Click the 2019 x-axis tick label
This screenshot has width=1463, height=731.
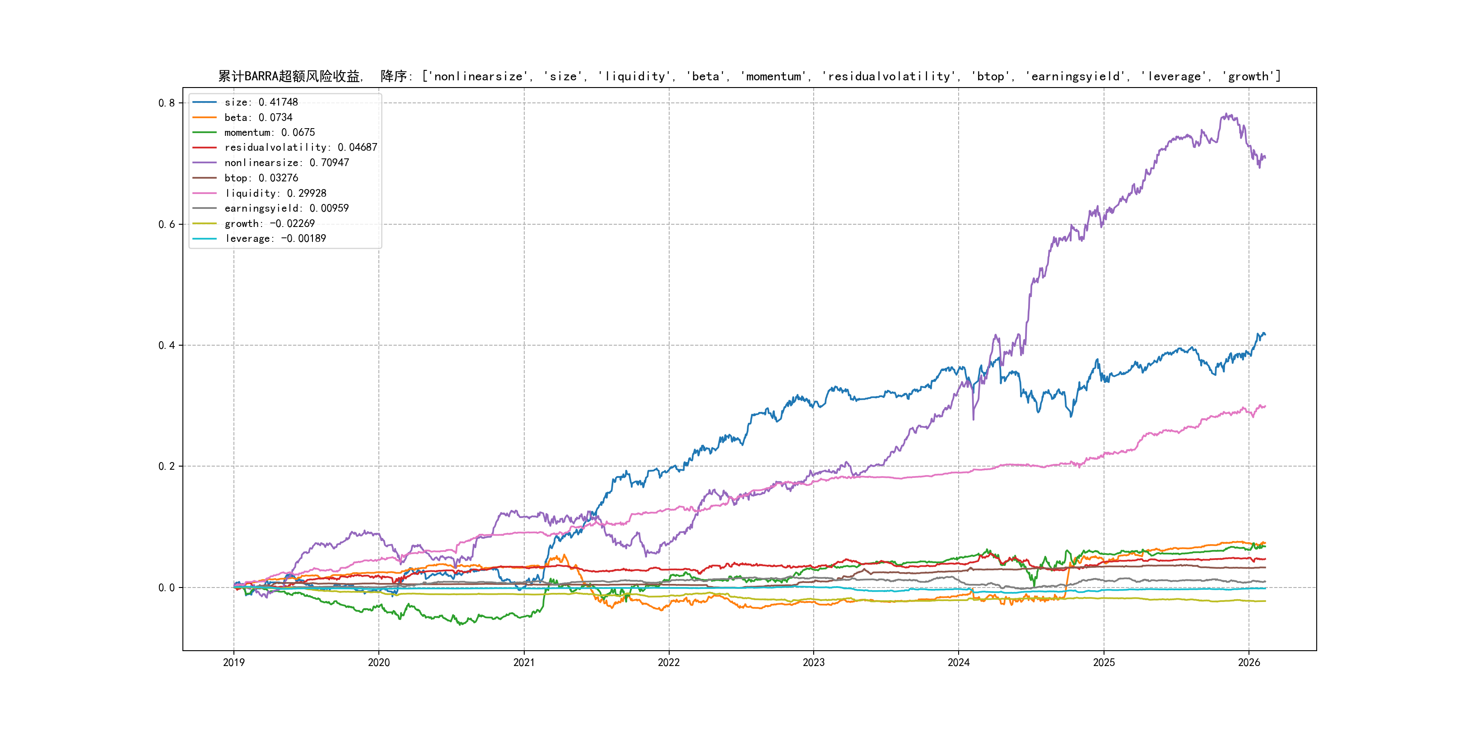pos(233,662)
